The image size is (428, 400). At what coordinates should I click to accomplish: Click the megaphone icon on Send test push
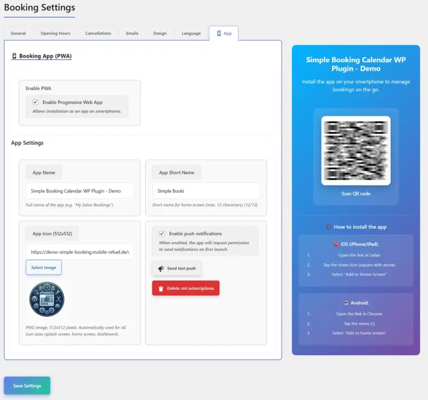161,269
